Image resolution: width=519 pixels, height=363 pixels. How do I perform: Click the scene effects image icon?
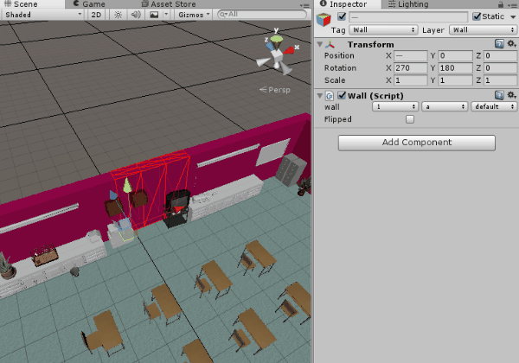(155, 15)
